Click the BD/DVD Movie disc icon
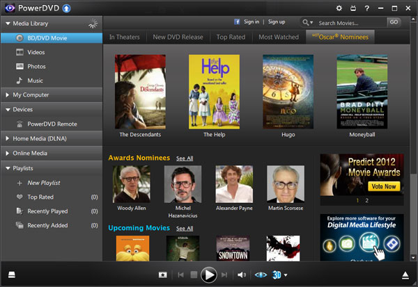 [20, 38]
